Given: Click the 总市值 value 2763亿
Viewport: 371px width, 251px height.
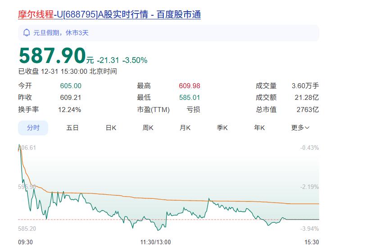Looking at the screenshot, I should point(308,110).
